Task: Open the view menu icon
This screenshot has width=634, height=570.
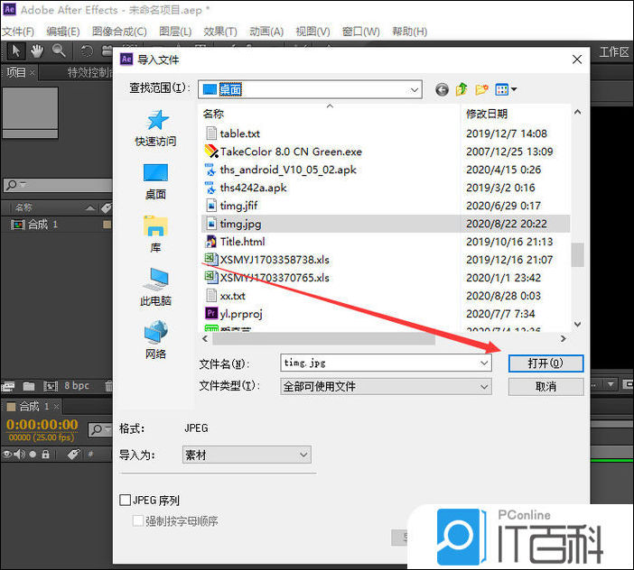Action: point(506,89)
